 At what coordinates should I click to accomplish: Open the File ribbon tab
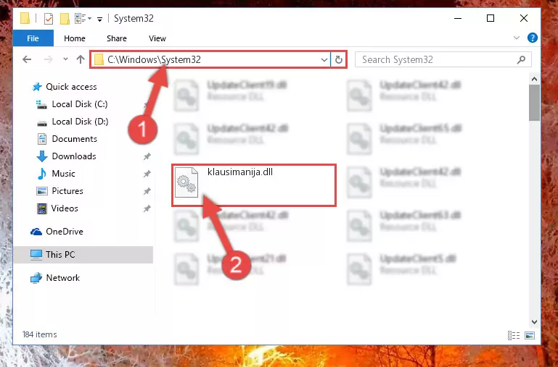[33, 38]
